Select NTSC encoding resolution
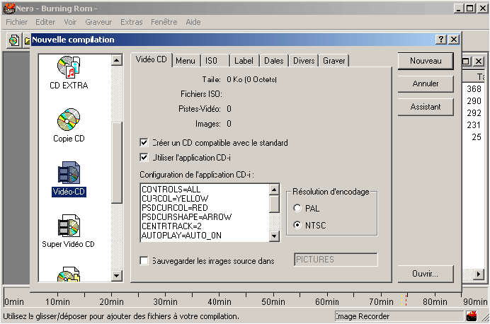 [x=297, y=225]
